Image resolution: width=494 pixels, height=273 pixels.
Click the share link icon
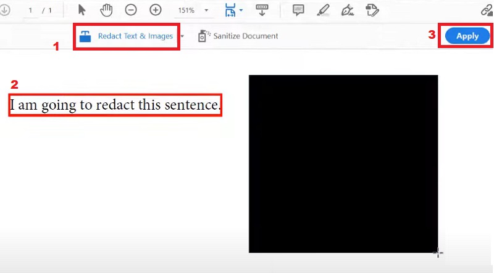coord(487,10)
